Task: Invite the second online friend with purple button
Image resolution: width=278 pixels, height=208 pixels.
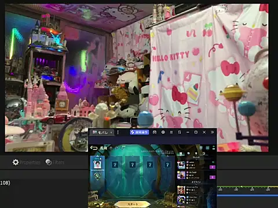Action: pyautogui.click(x=213, y=177)
